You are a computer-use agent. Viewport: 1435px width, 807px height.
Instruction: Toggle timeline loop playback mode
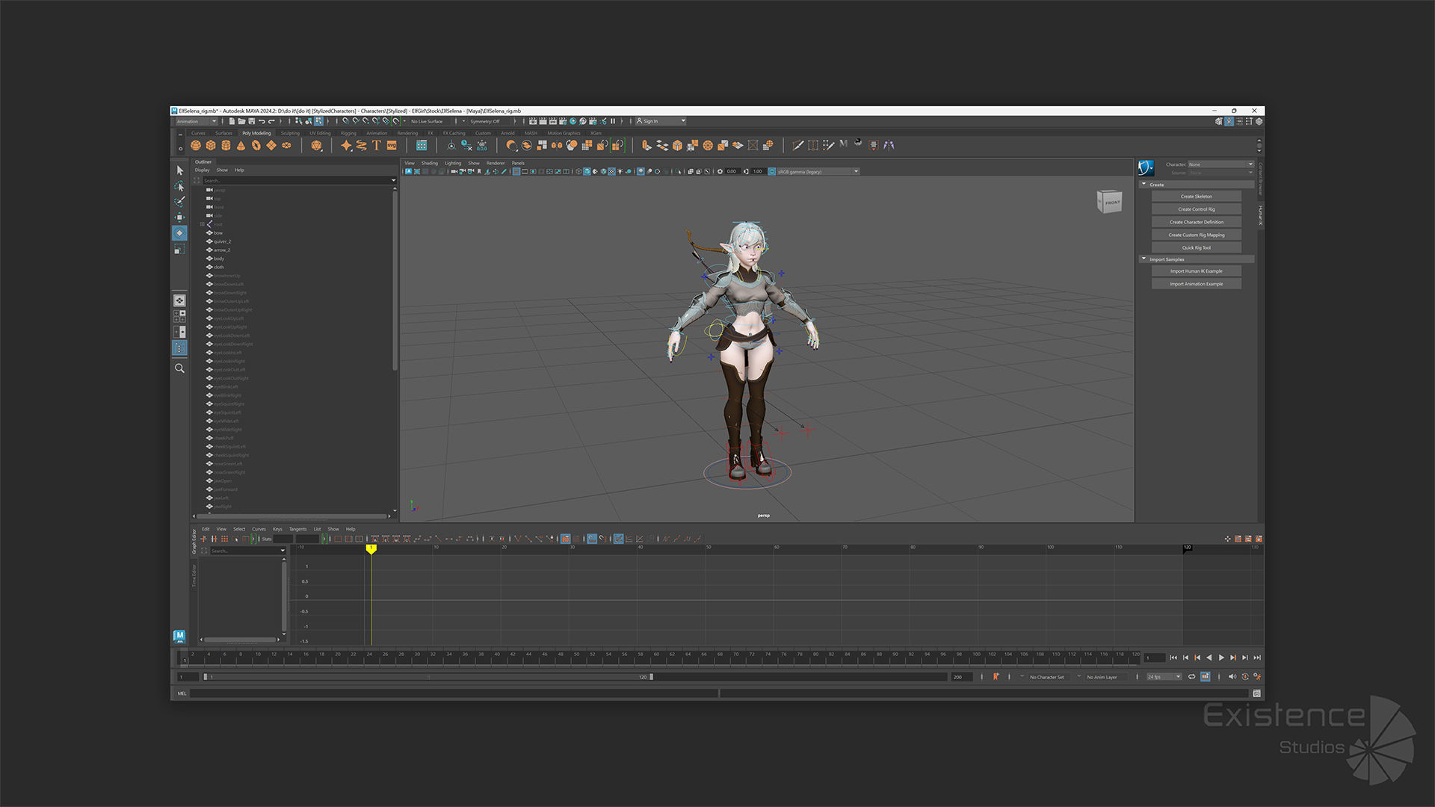[x=1192, y=677]
